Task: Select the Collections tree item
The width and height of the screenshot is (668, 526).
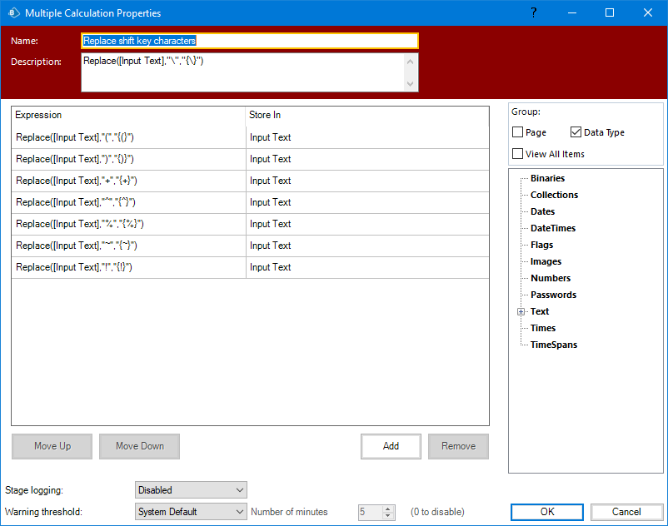Action: pyautogui.click(x=554, y=195)
